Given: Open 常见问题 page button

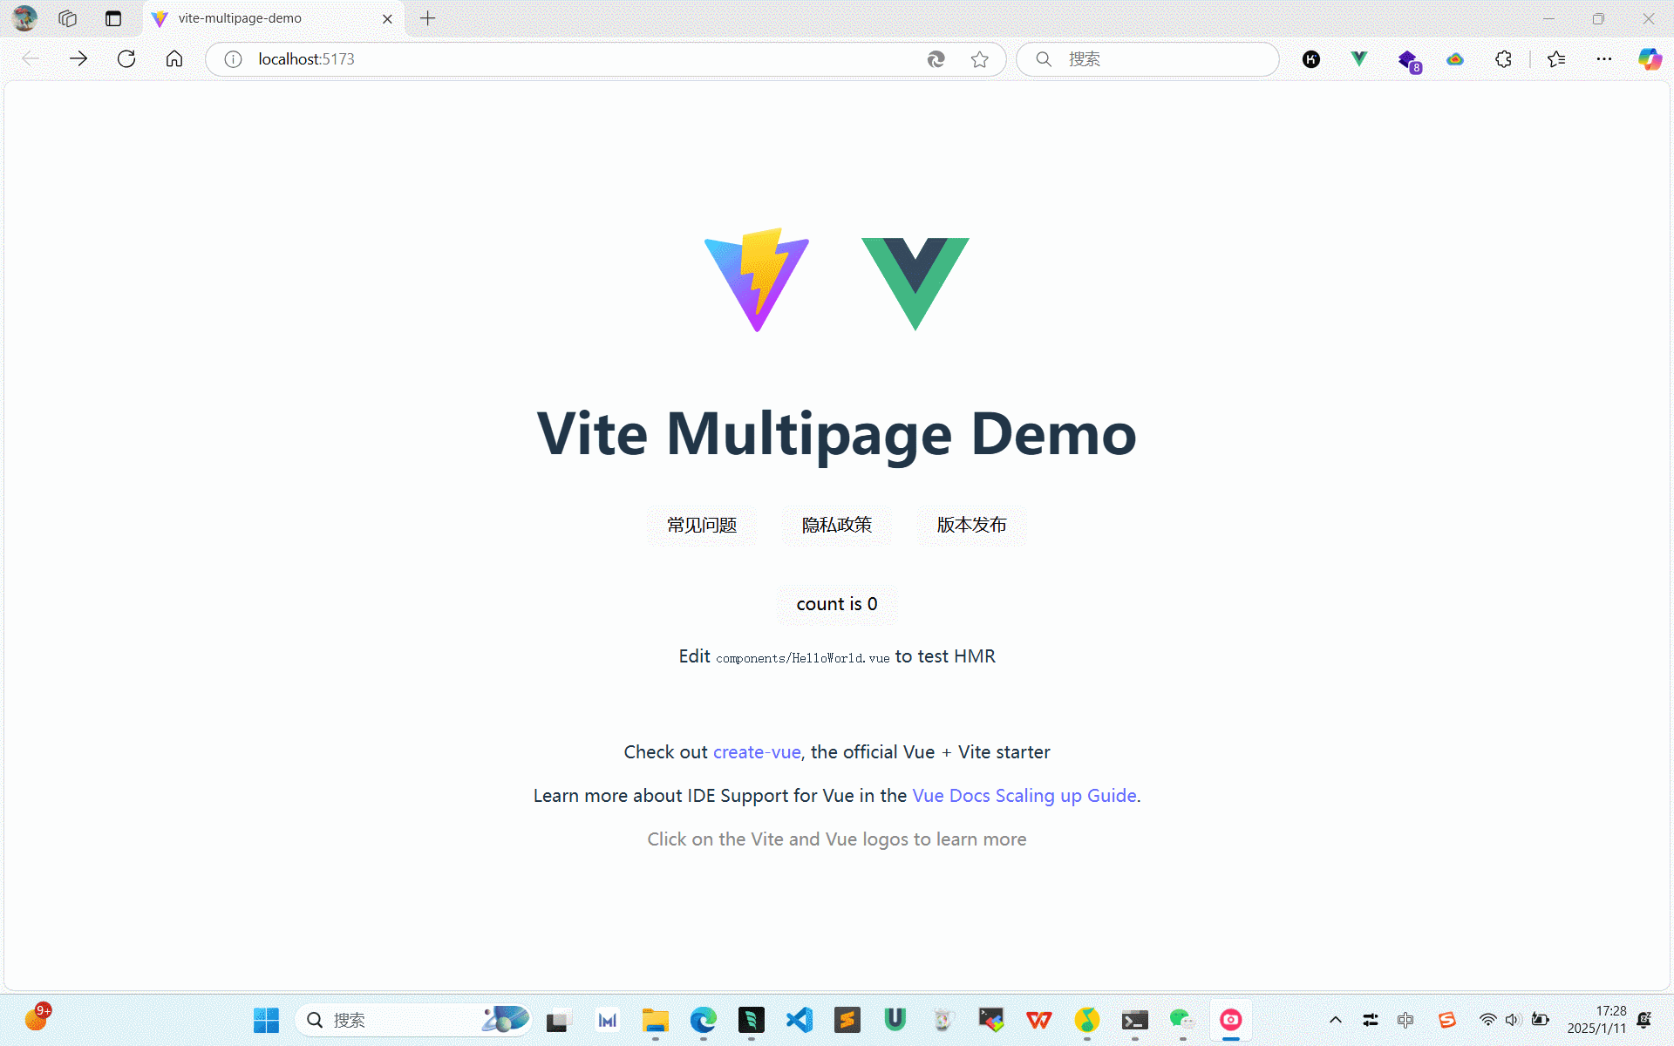Looking at the screenshot, I should [x=702, y=525].
